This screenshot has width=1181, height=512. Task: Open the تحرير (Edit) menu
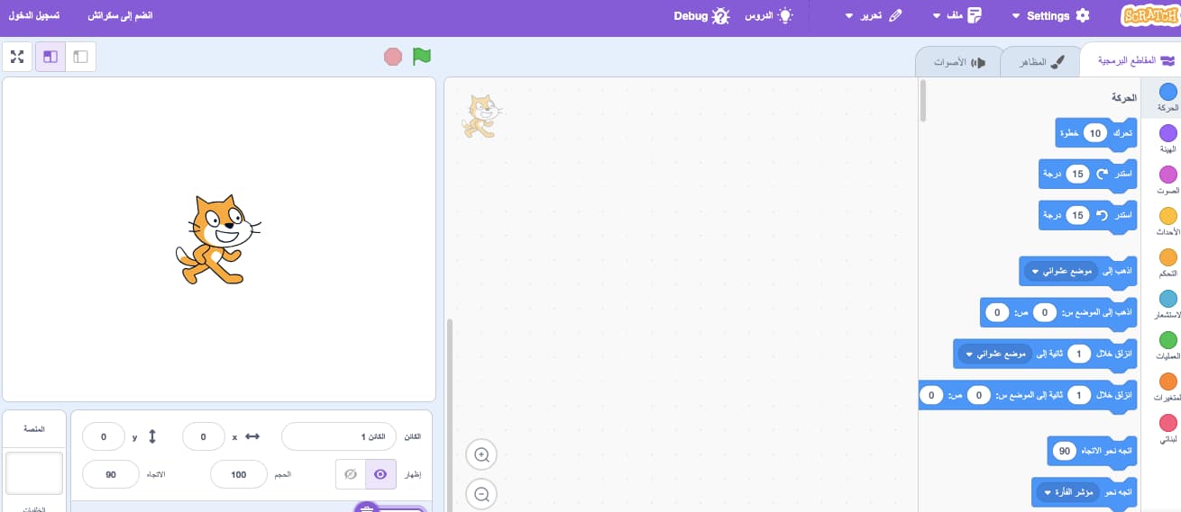pyautogui.click(x=874, y=16)
